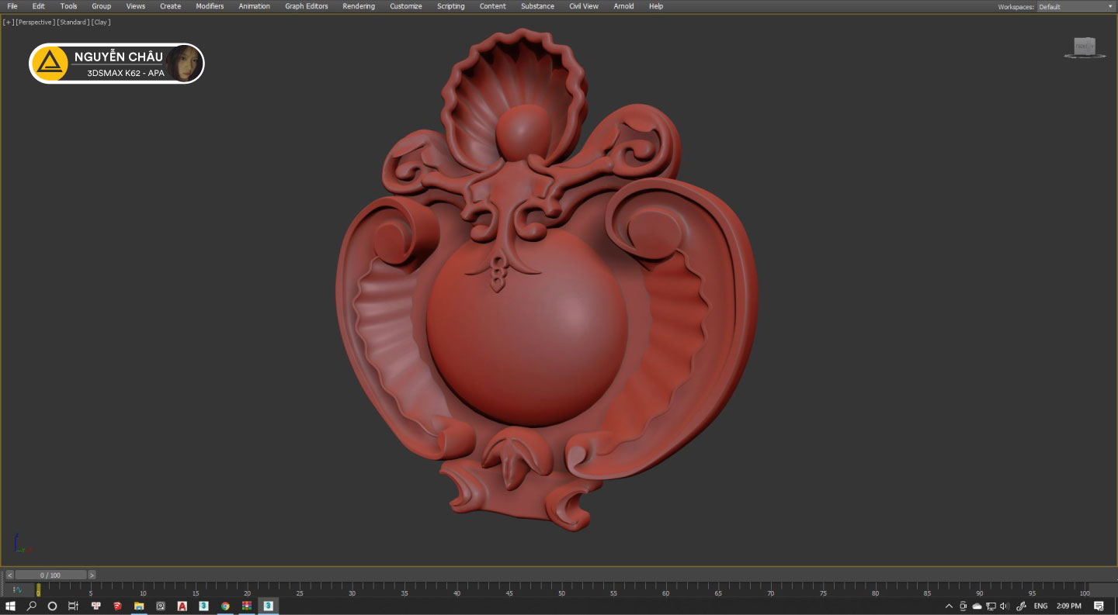
Task: Open File Explorer from the taskbar
Action: pos(139,606)
